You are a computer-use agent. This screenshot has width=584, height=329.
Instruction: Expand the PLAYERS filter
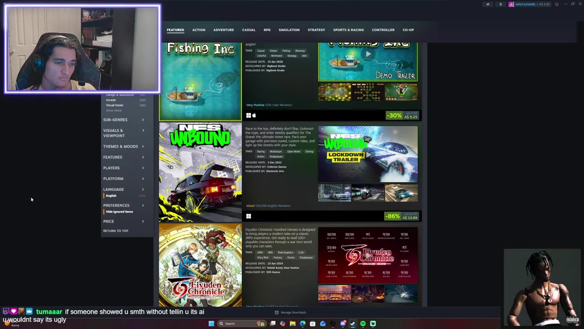(124, 168)
